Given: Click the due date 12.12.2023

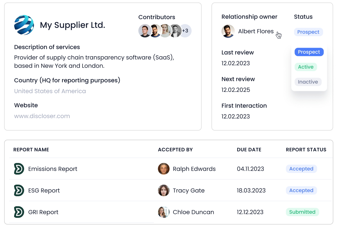Looking at the screenshot, I should coord(250,212).
